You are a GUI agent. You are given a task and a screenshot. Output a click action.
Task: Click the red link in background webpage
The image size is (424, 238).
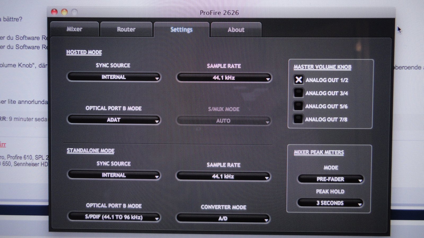3,145
